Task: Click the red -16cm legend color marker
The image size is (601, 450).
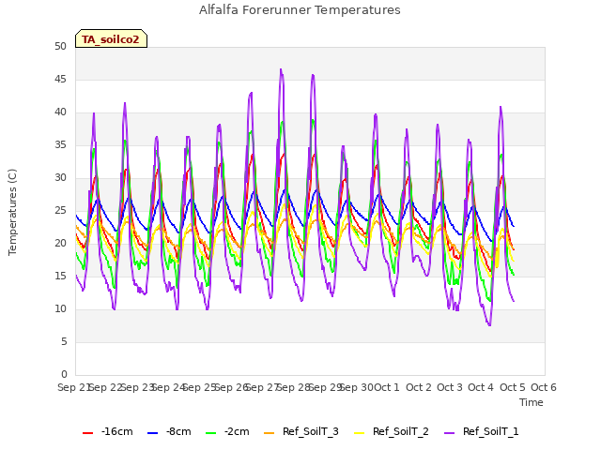Action: pyautogui.click(x=87, y=433)
